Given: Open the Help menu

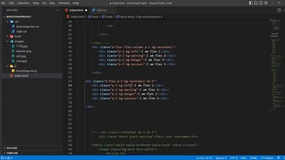Looking at the screenshot, I should click(76, 3).
